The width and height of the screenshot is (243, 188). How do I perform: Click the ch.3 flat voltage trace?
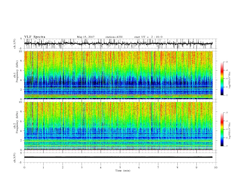118,157
